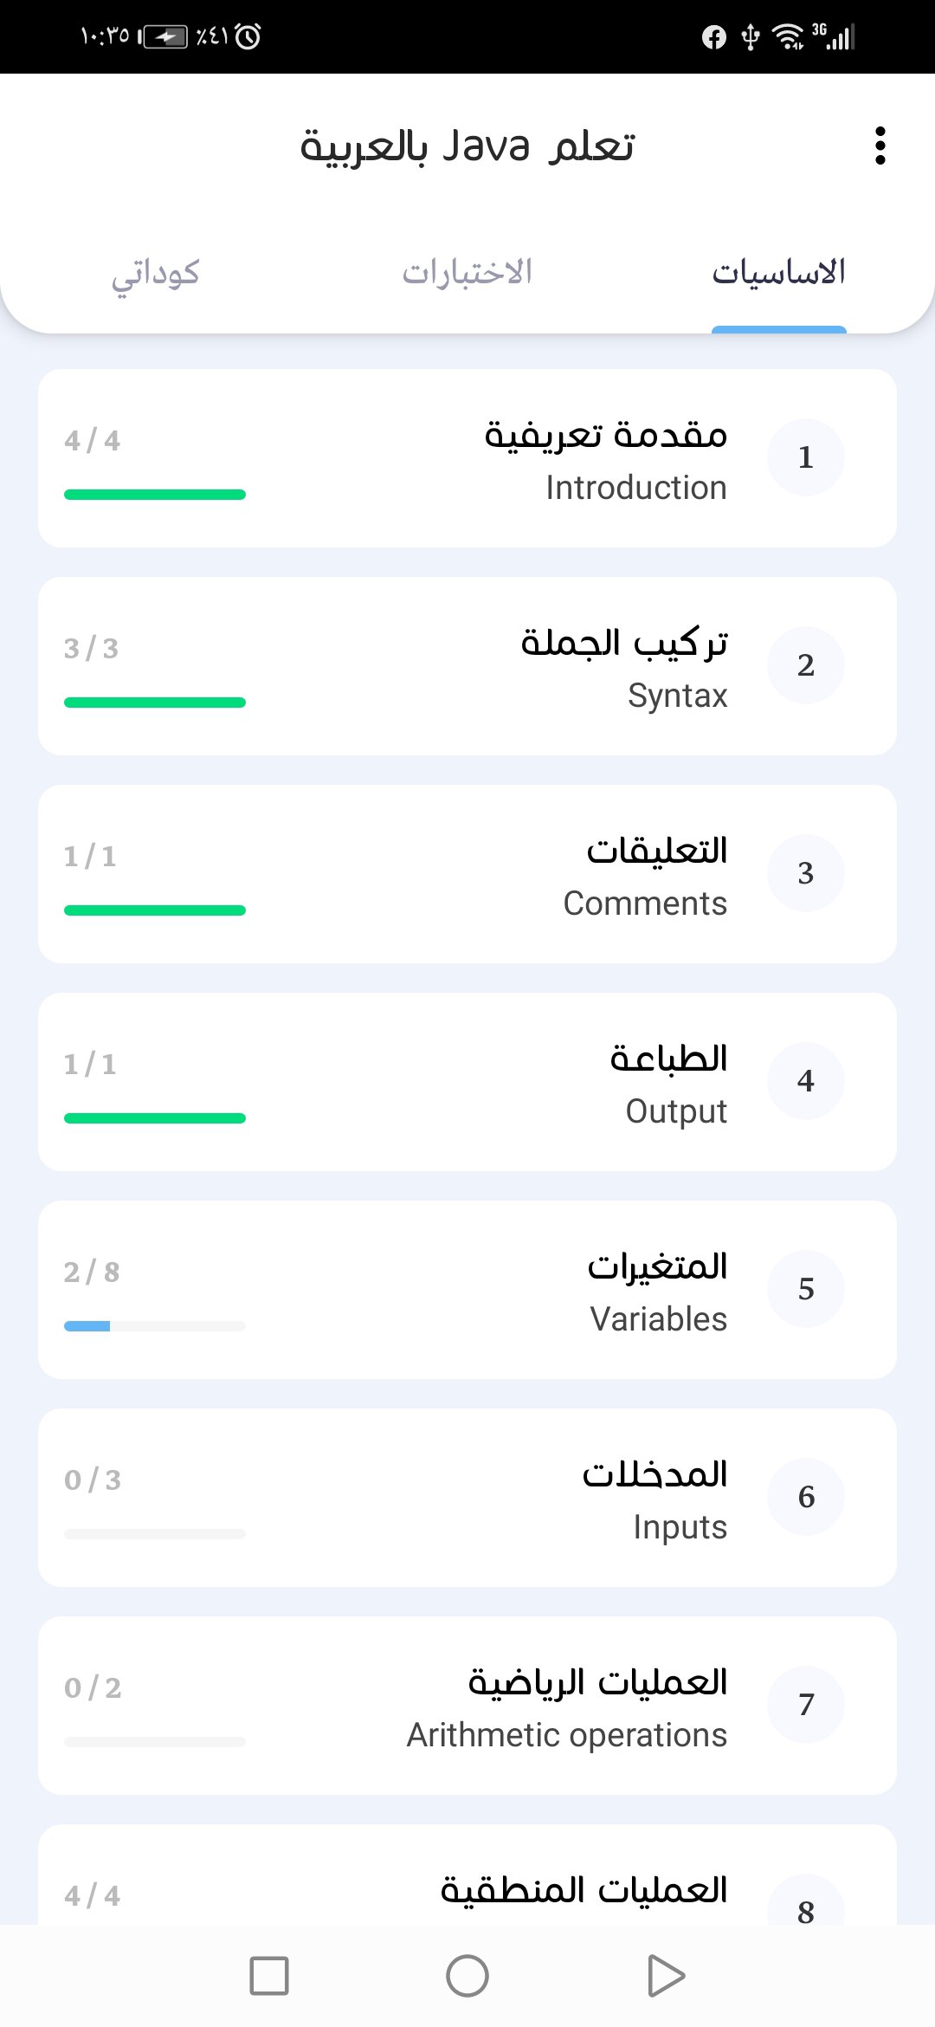Tap the lesson number 2 badge

[x=805, y=665]
